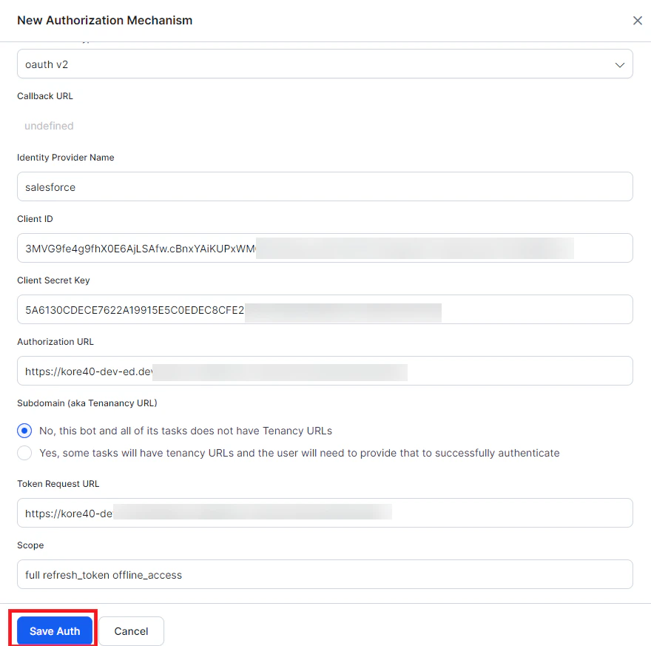The width and height of the screenshot is (651, 646).
Task: Edit the Identity Provider Name field
Action: point(325,186)
